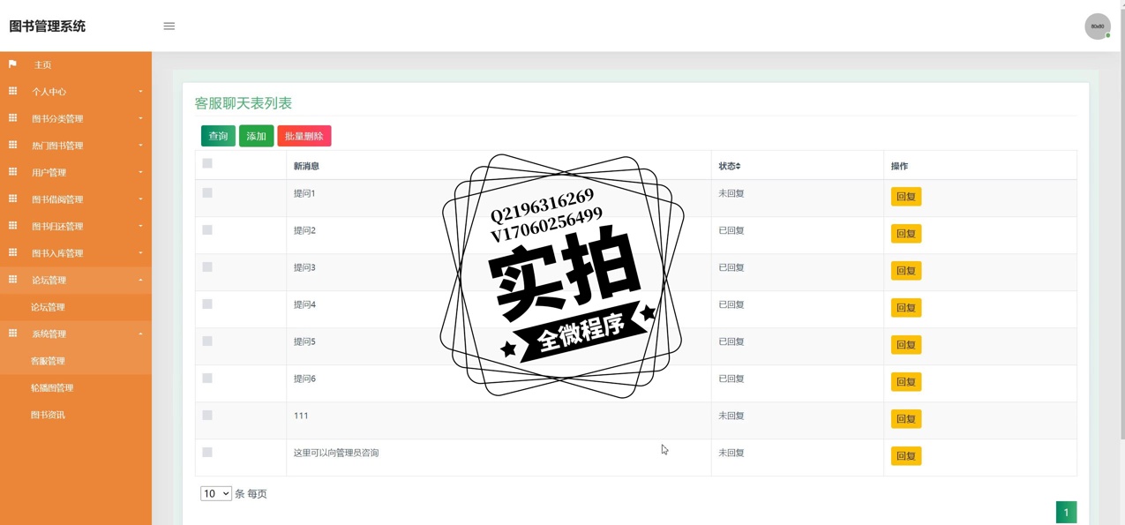Sort by the 状态 column header
Screen dimensions: 1125x525
tap(730, 166)
